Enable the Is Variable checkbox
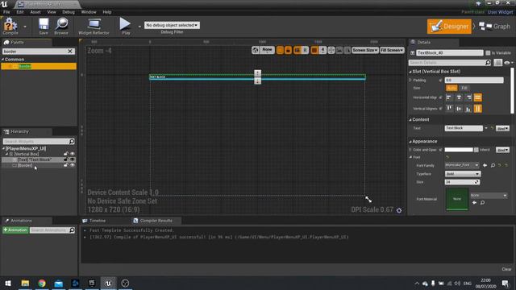This screenshot has width=516, height=290. (x=488, y=52)
